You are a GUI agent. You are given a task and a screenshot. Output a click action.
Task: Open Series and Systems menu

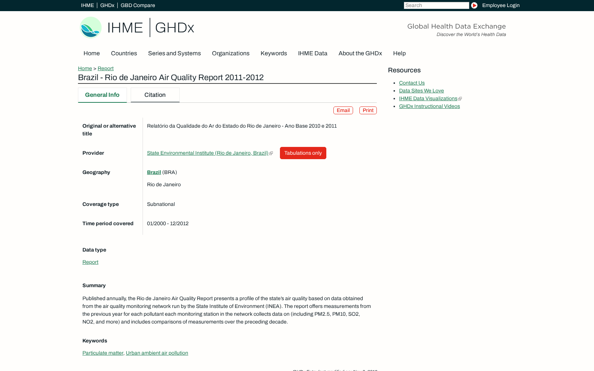(x=174, y=53)
